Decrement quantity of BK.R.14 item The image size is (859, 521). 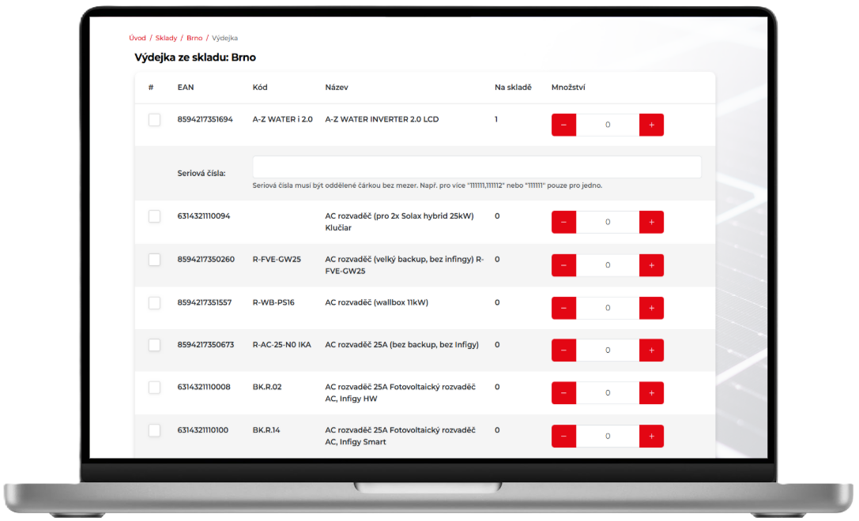pyautogui.click(x=563, y=436)
